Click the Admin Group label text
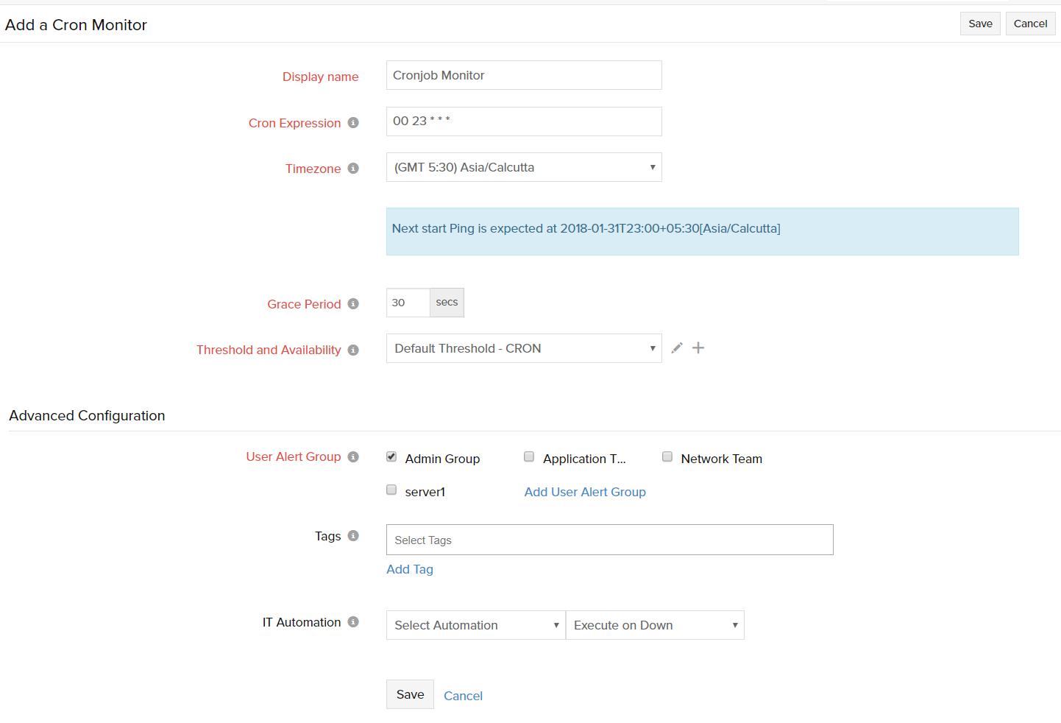The width and height of the screenshot is (1061, 723). [442, 459]
